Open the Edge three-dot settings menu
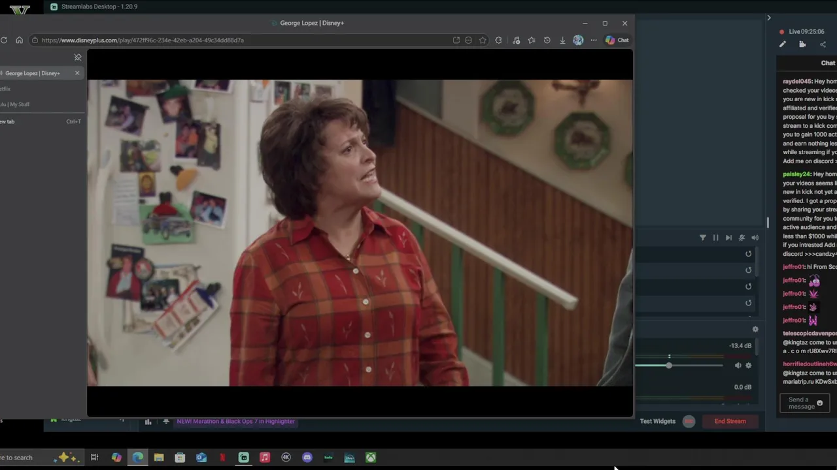Viewport: 837px width, 470px height. tap(594, 40)
